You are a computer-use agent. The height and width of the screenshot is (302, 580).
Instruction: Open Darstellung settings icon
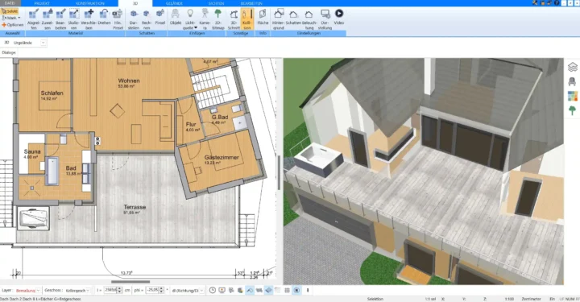click(x=325, y=19)
